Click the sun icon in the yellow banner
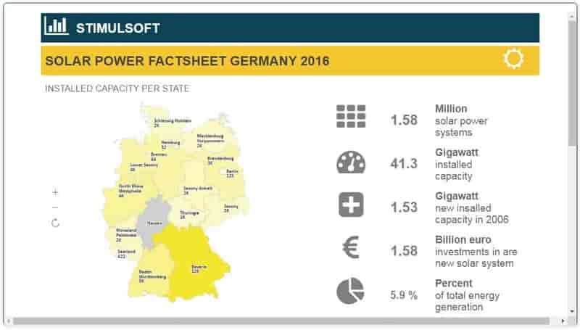The image size is (580, 330). click(x=513, y=59)
